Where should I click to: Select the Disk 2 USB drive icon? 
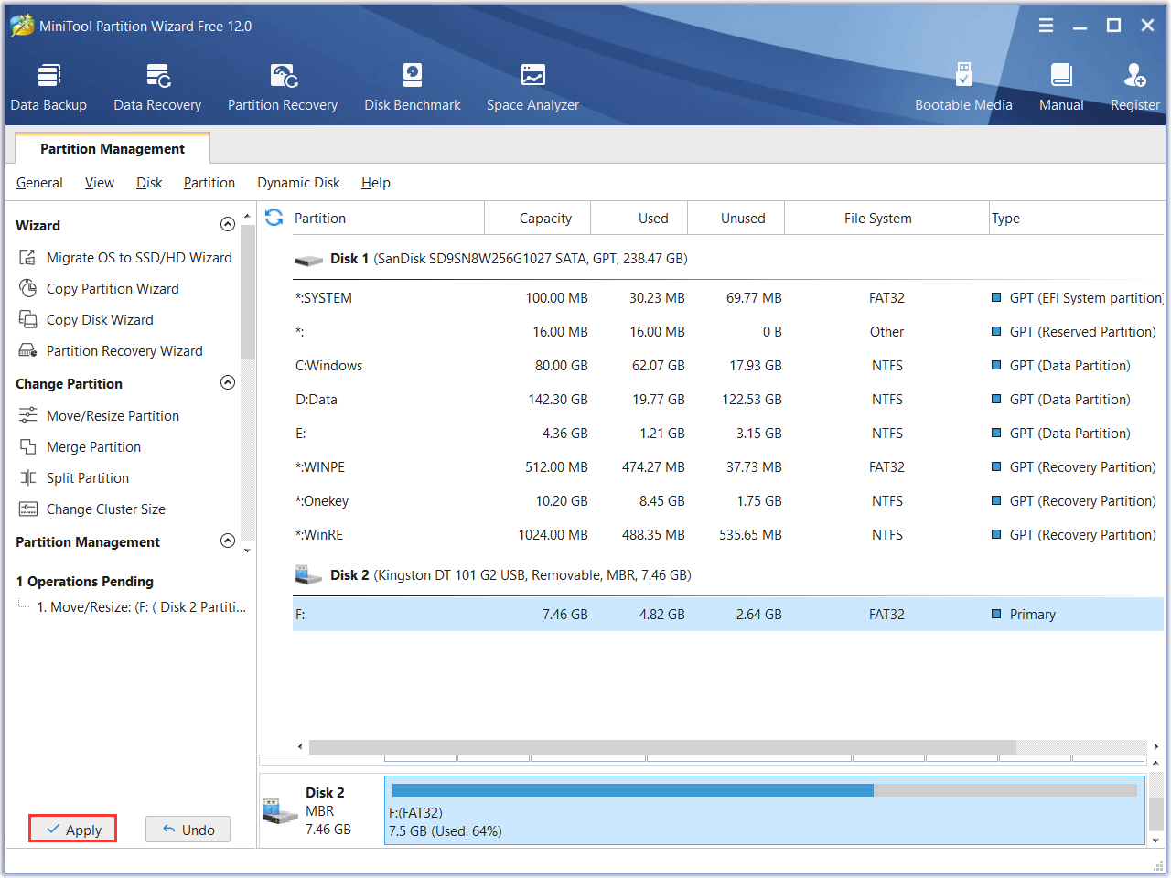point(309,575)
